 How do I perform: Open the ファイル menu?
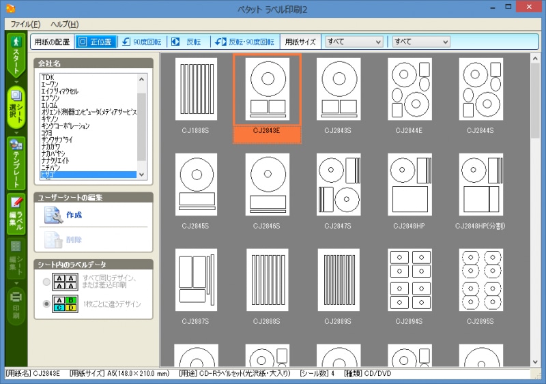pos(25,24)
